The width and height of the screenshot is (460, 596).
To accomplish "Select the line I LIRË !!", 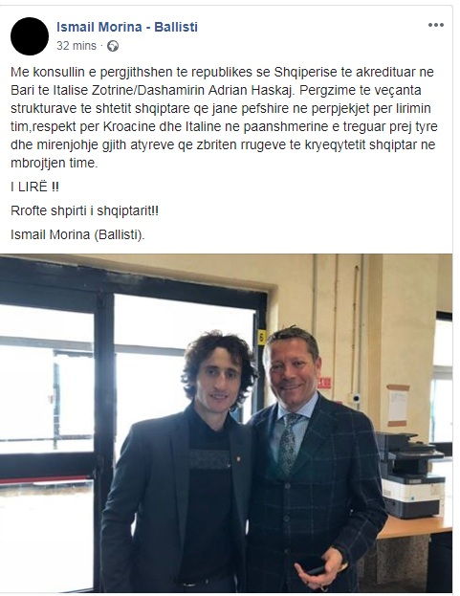I will click(x=35, y=187).
